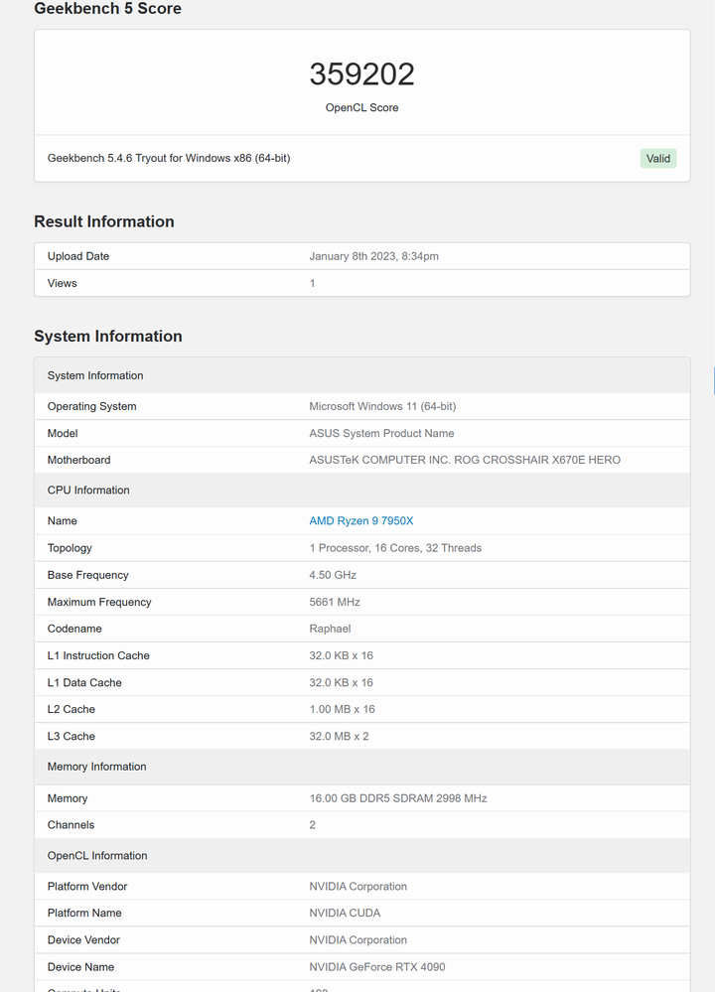
Task: Select the ROG CROSSHAIR X670E HERO motherboard value
Action: [465, 460]
